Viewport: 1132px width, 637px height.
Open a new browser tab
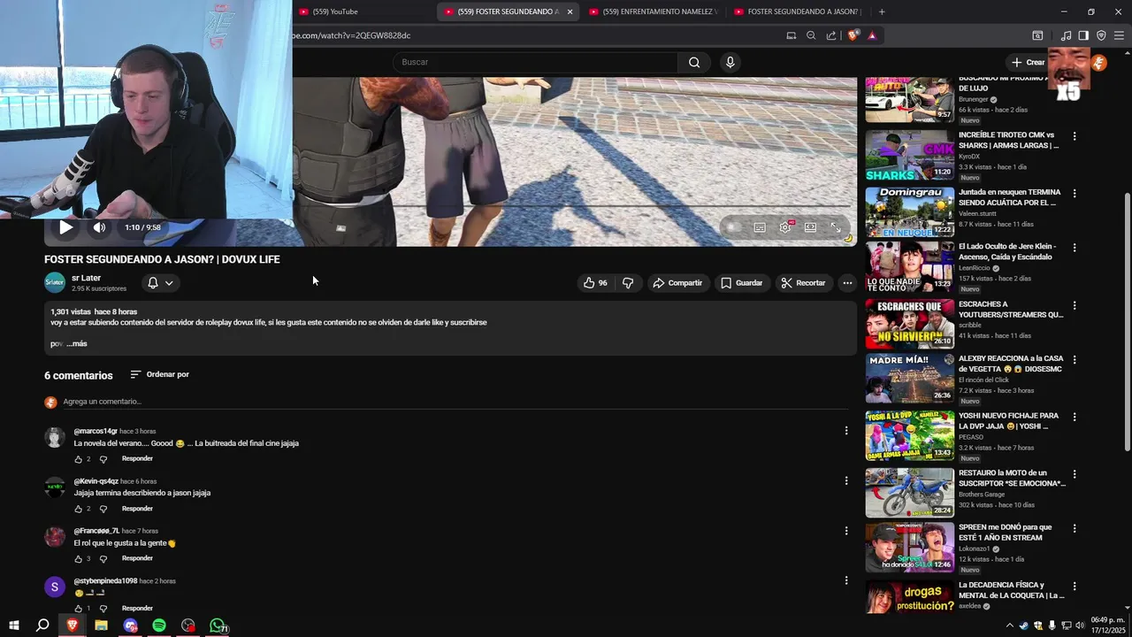pyautogui.click(x=882, y=12)
